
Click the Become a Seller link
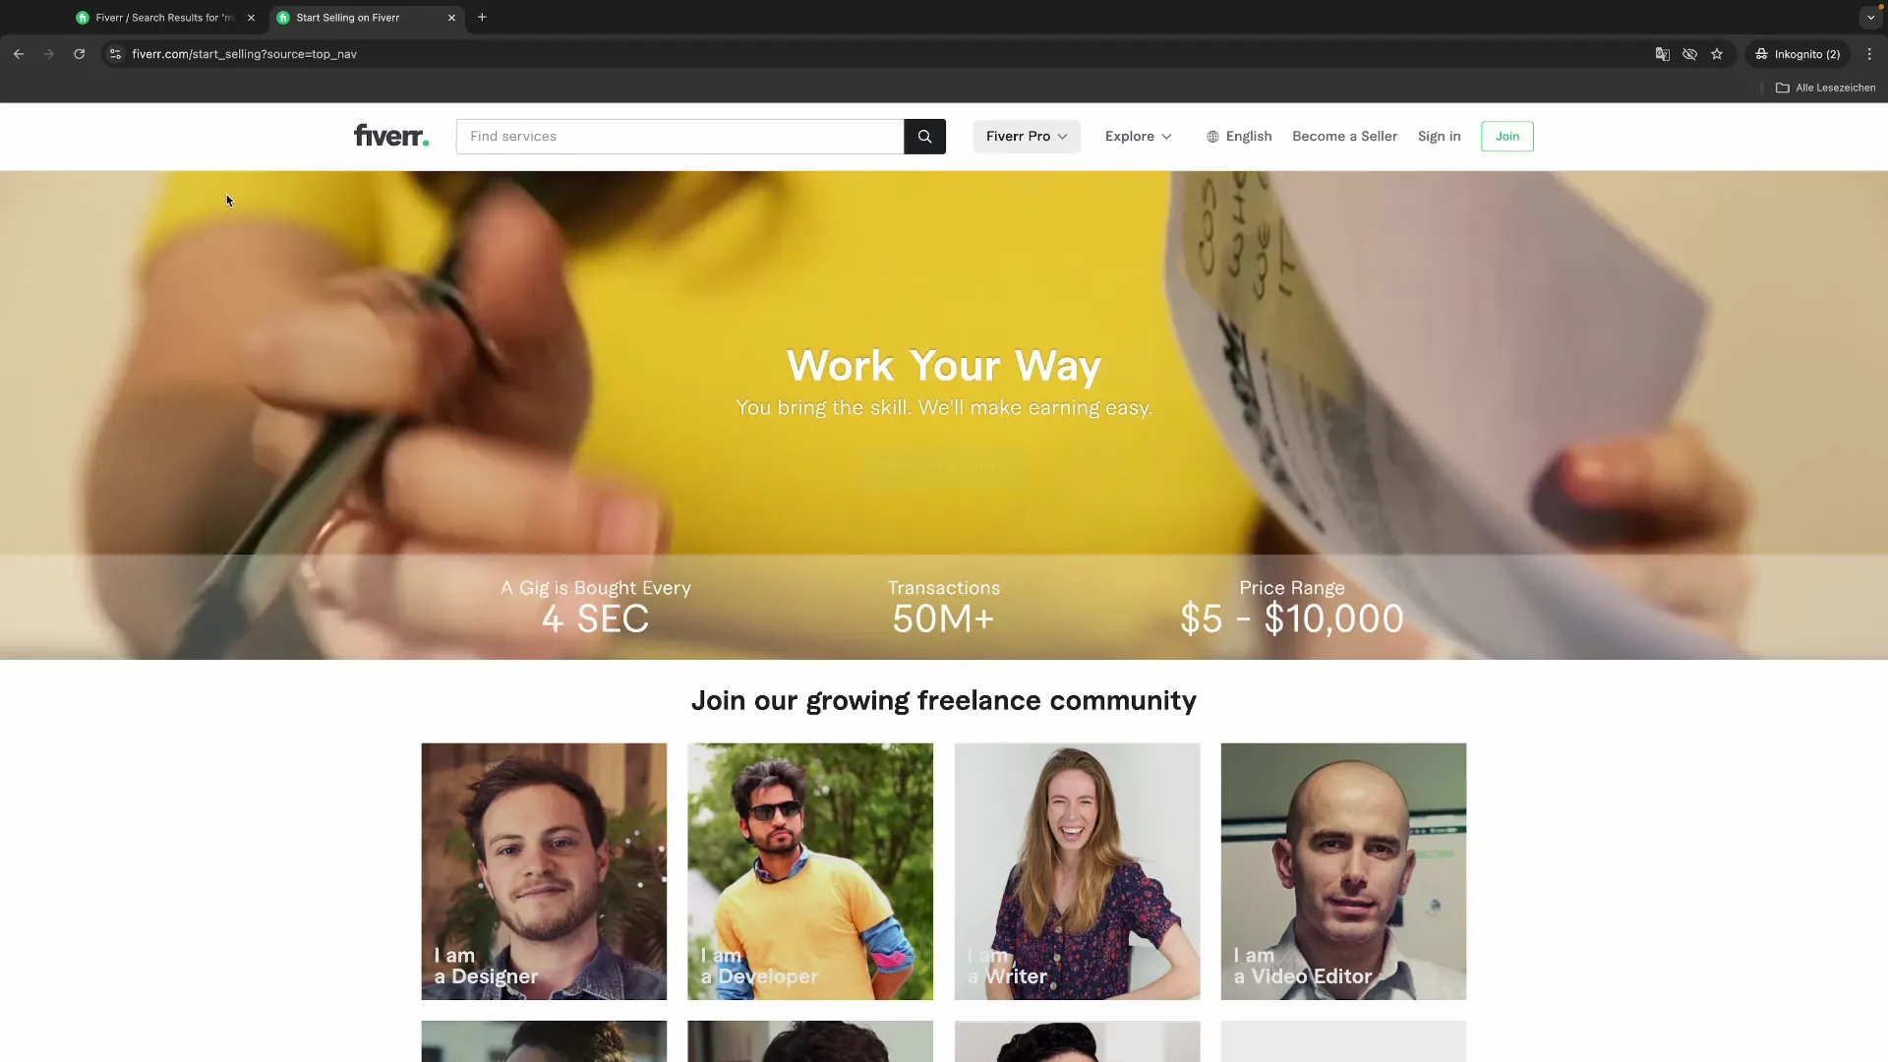point(1344,137)
